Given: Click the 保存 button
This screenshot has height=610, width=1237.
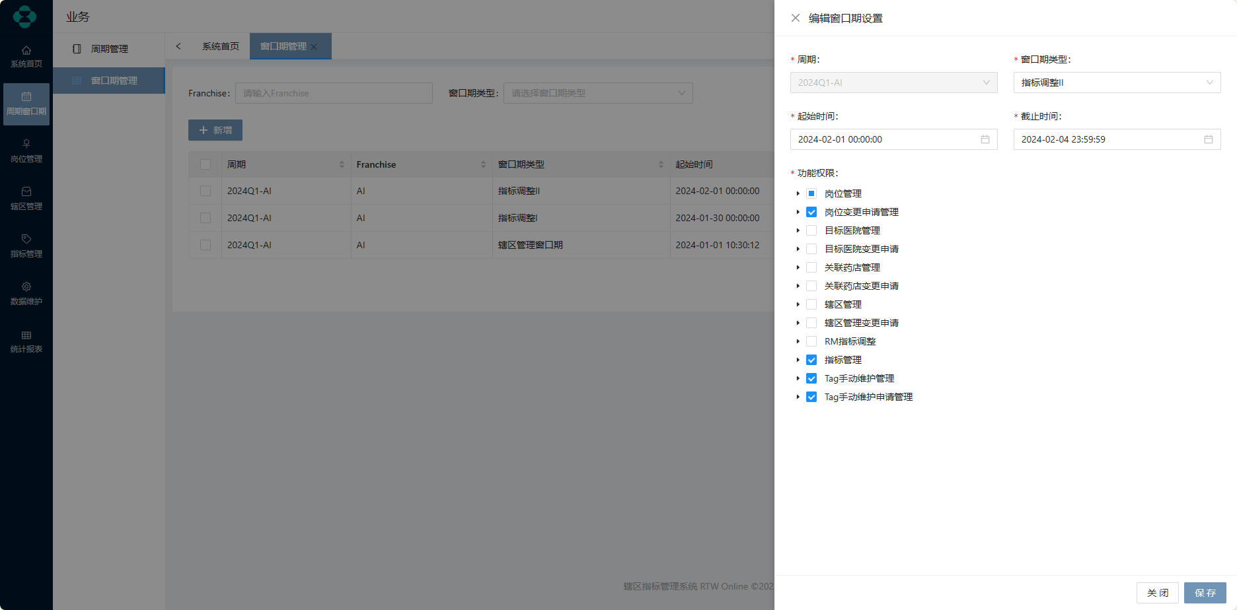Looking at the screenshot, I should click(1205, 593).
